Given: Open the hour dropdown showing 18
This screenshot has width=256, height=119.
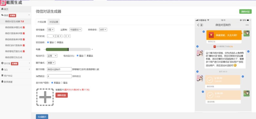Looking at the screenshot, I should (59, 36).
